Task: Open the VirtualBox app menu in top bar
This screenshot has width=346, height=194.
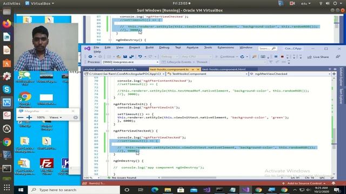Action: tap(39, 4)
